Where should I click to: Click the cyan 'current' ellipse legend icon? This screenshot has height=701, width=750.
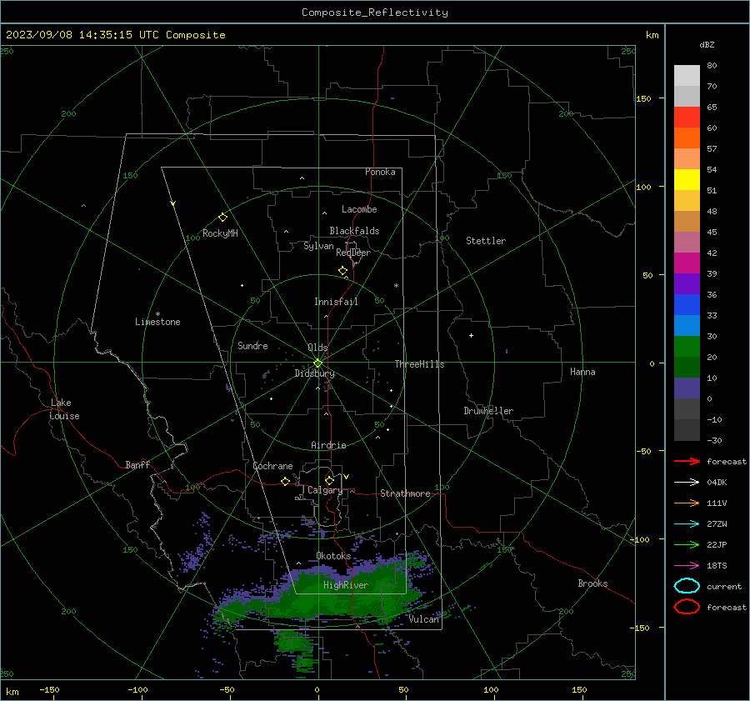point(687,586)
